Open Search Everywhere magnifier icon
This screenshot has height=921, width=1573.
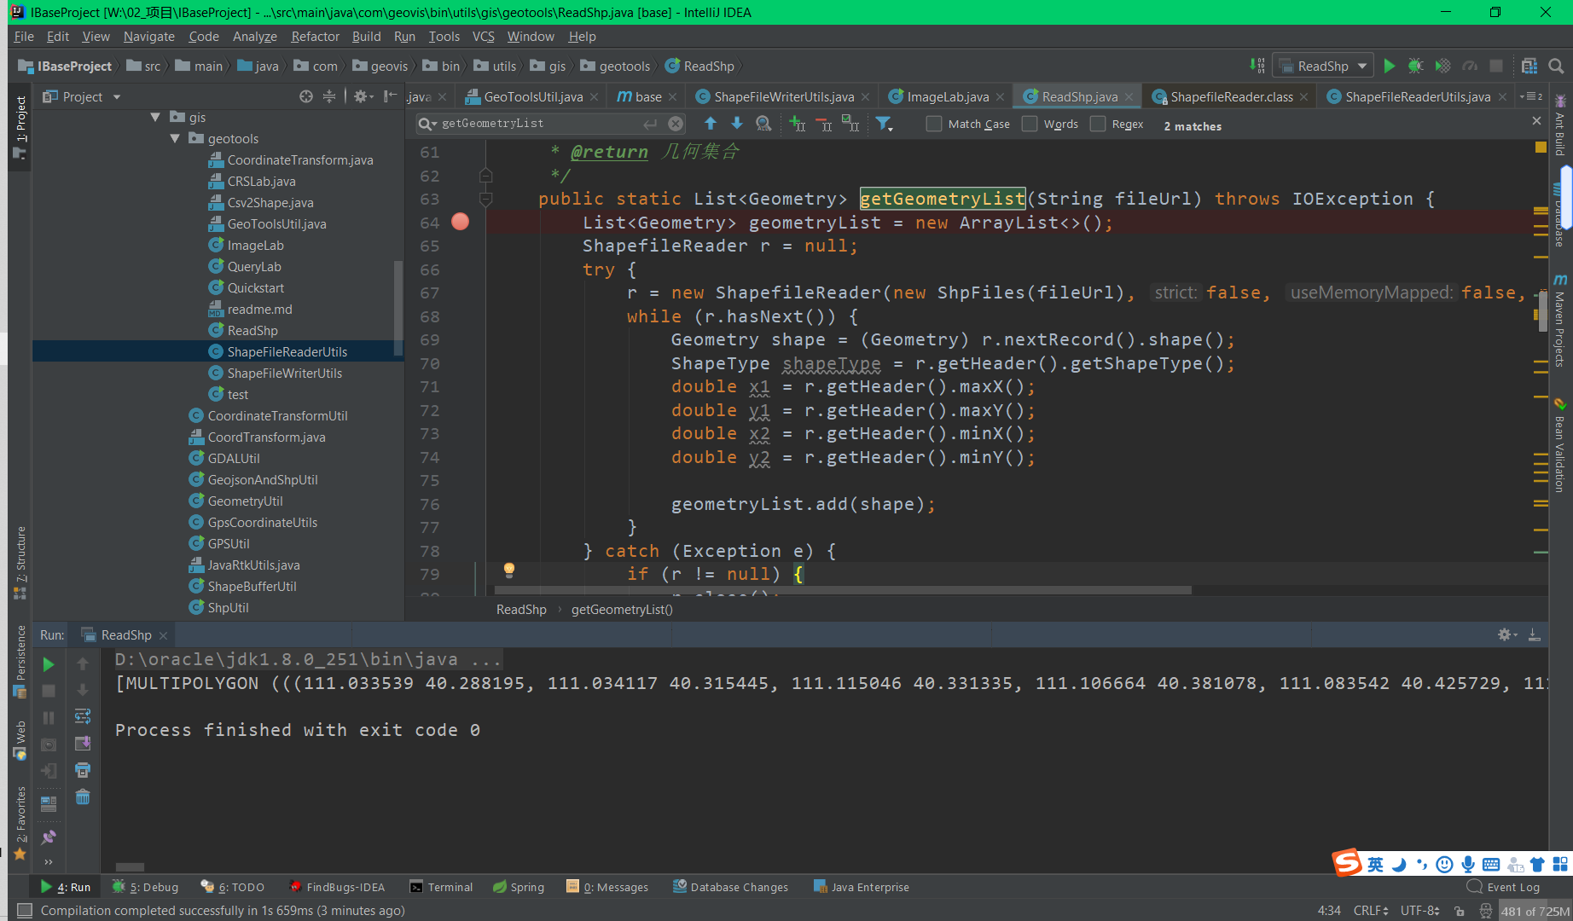[1556, 67]
